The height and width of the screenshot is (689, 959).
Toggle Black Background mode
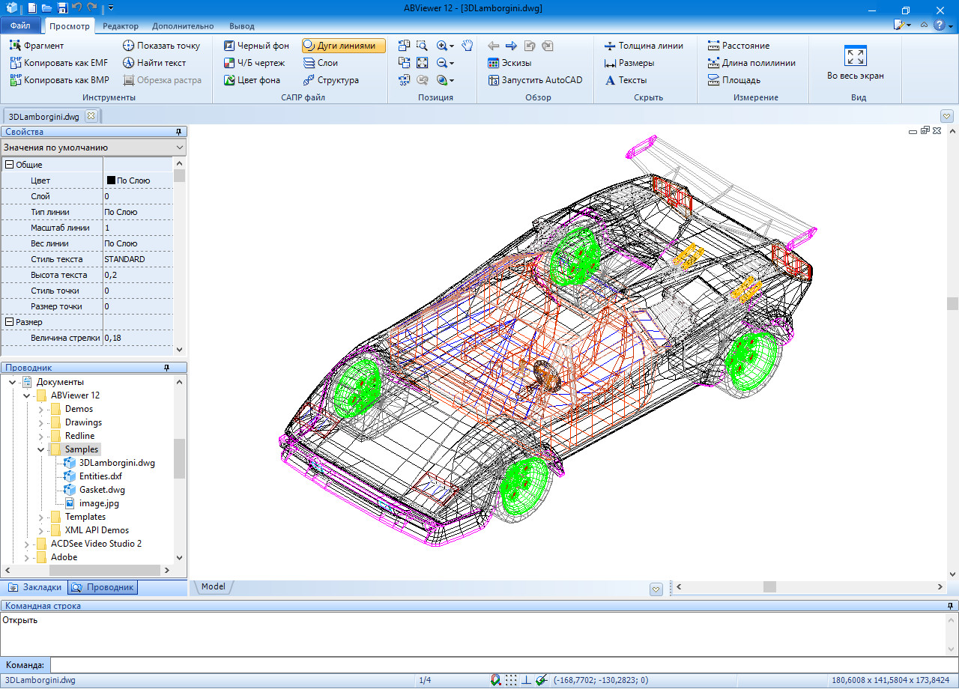255,46
